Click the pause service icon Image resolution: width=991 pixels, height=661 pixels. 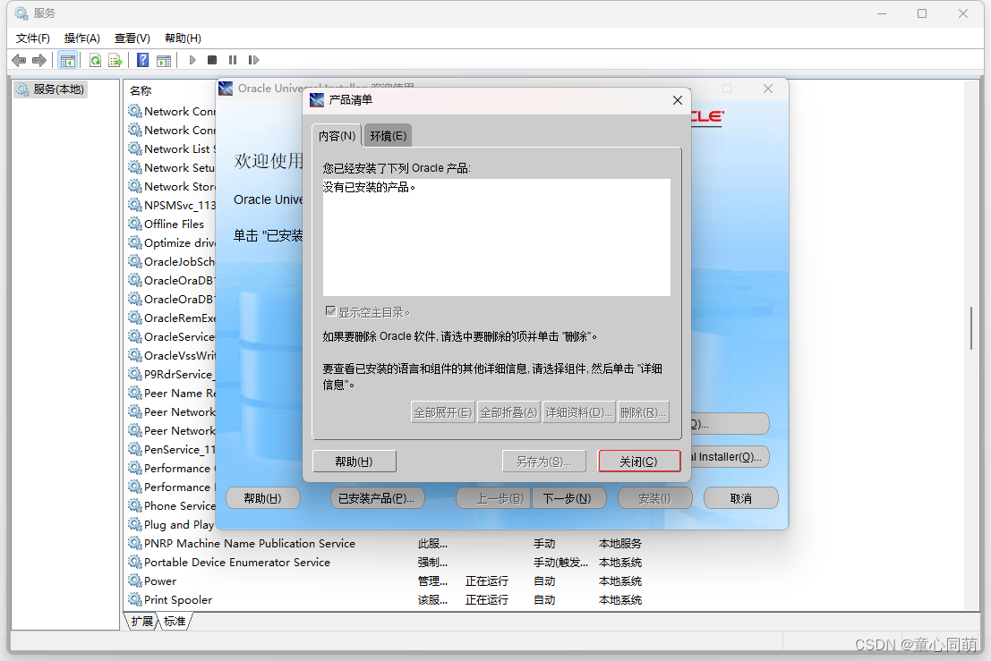click(x=233, y=60)
